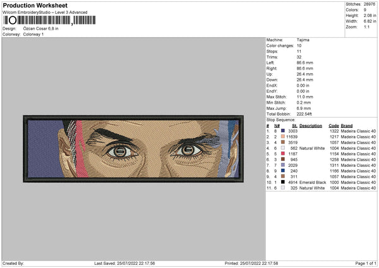Select the Left measurement label

tap(270, 63)
